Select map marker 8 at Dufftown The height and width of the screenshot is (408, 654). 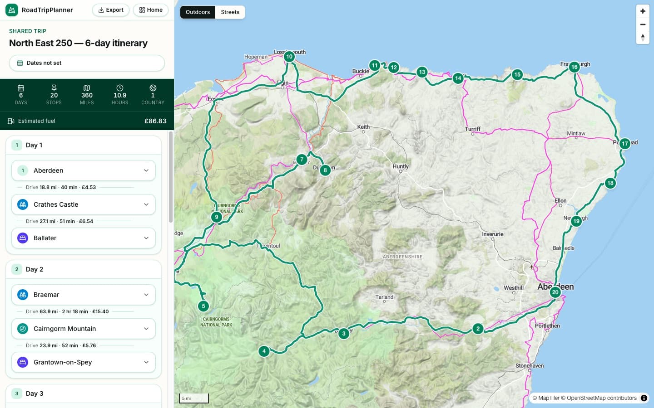[325, 170]
